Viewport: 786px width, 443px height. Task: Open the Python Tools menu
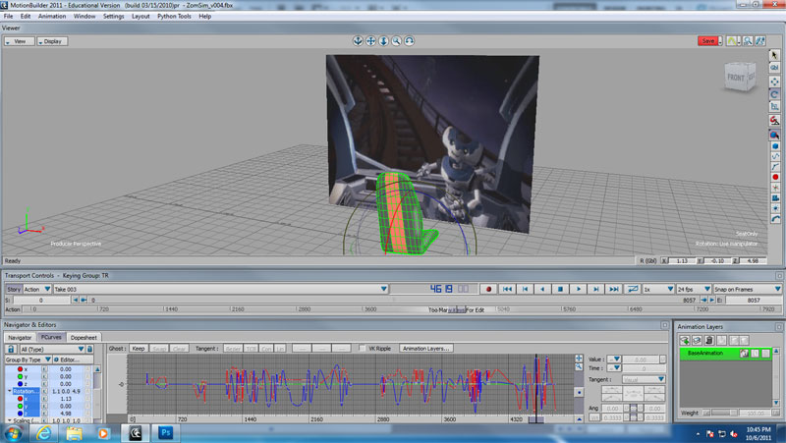point(174,16)
